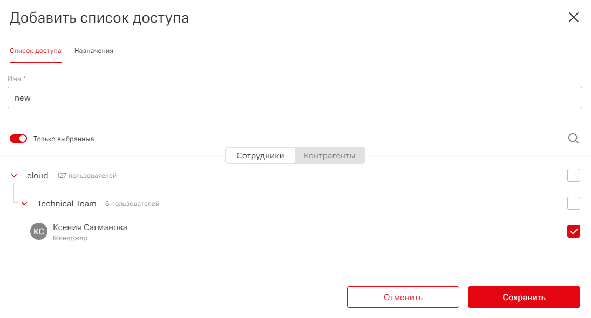Collapse the Technical Team chevron

pyautogui.click(x=24, y=204)
